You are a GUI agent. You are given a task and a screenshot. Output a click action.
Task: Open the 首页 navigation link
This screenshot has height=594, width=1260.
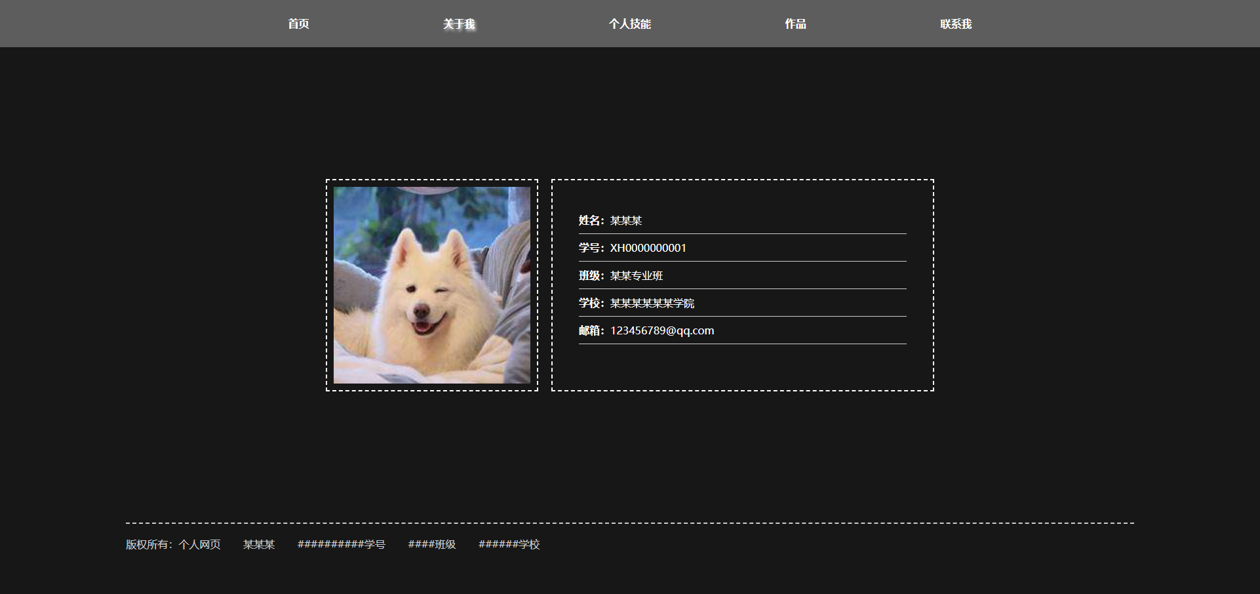[x=298, y=24]
